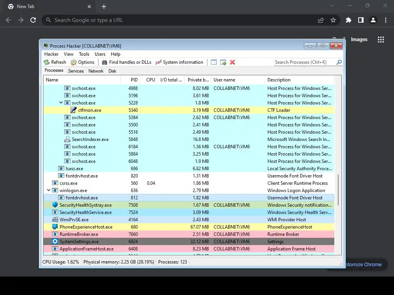
Task: Click the WmiPrvSE.exe icon
Action: coord(55,219)
